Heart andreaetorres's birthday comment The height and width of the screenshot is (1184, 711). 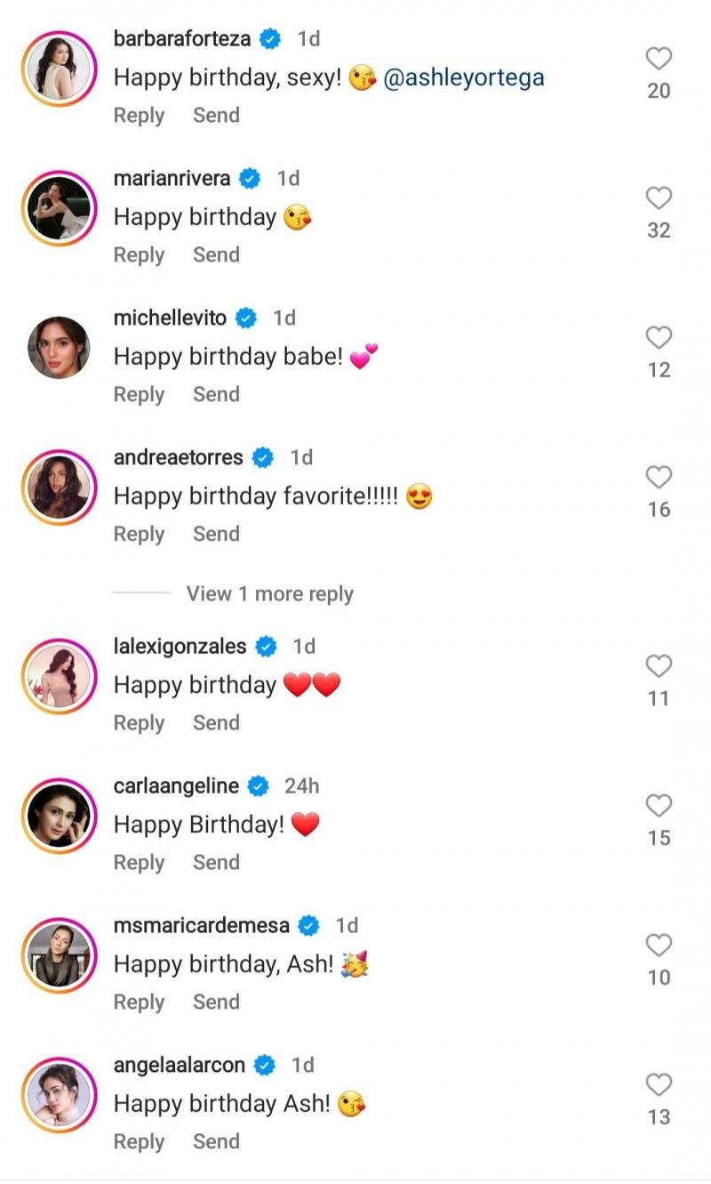coord(659,477)
